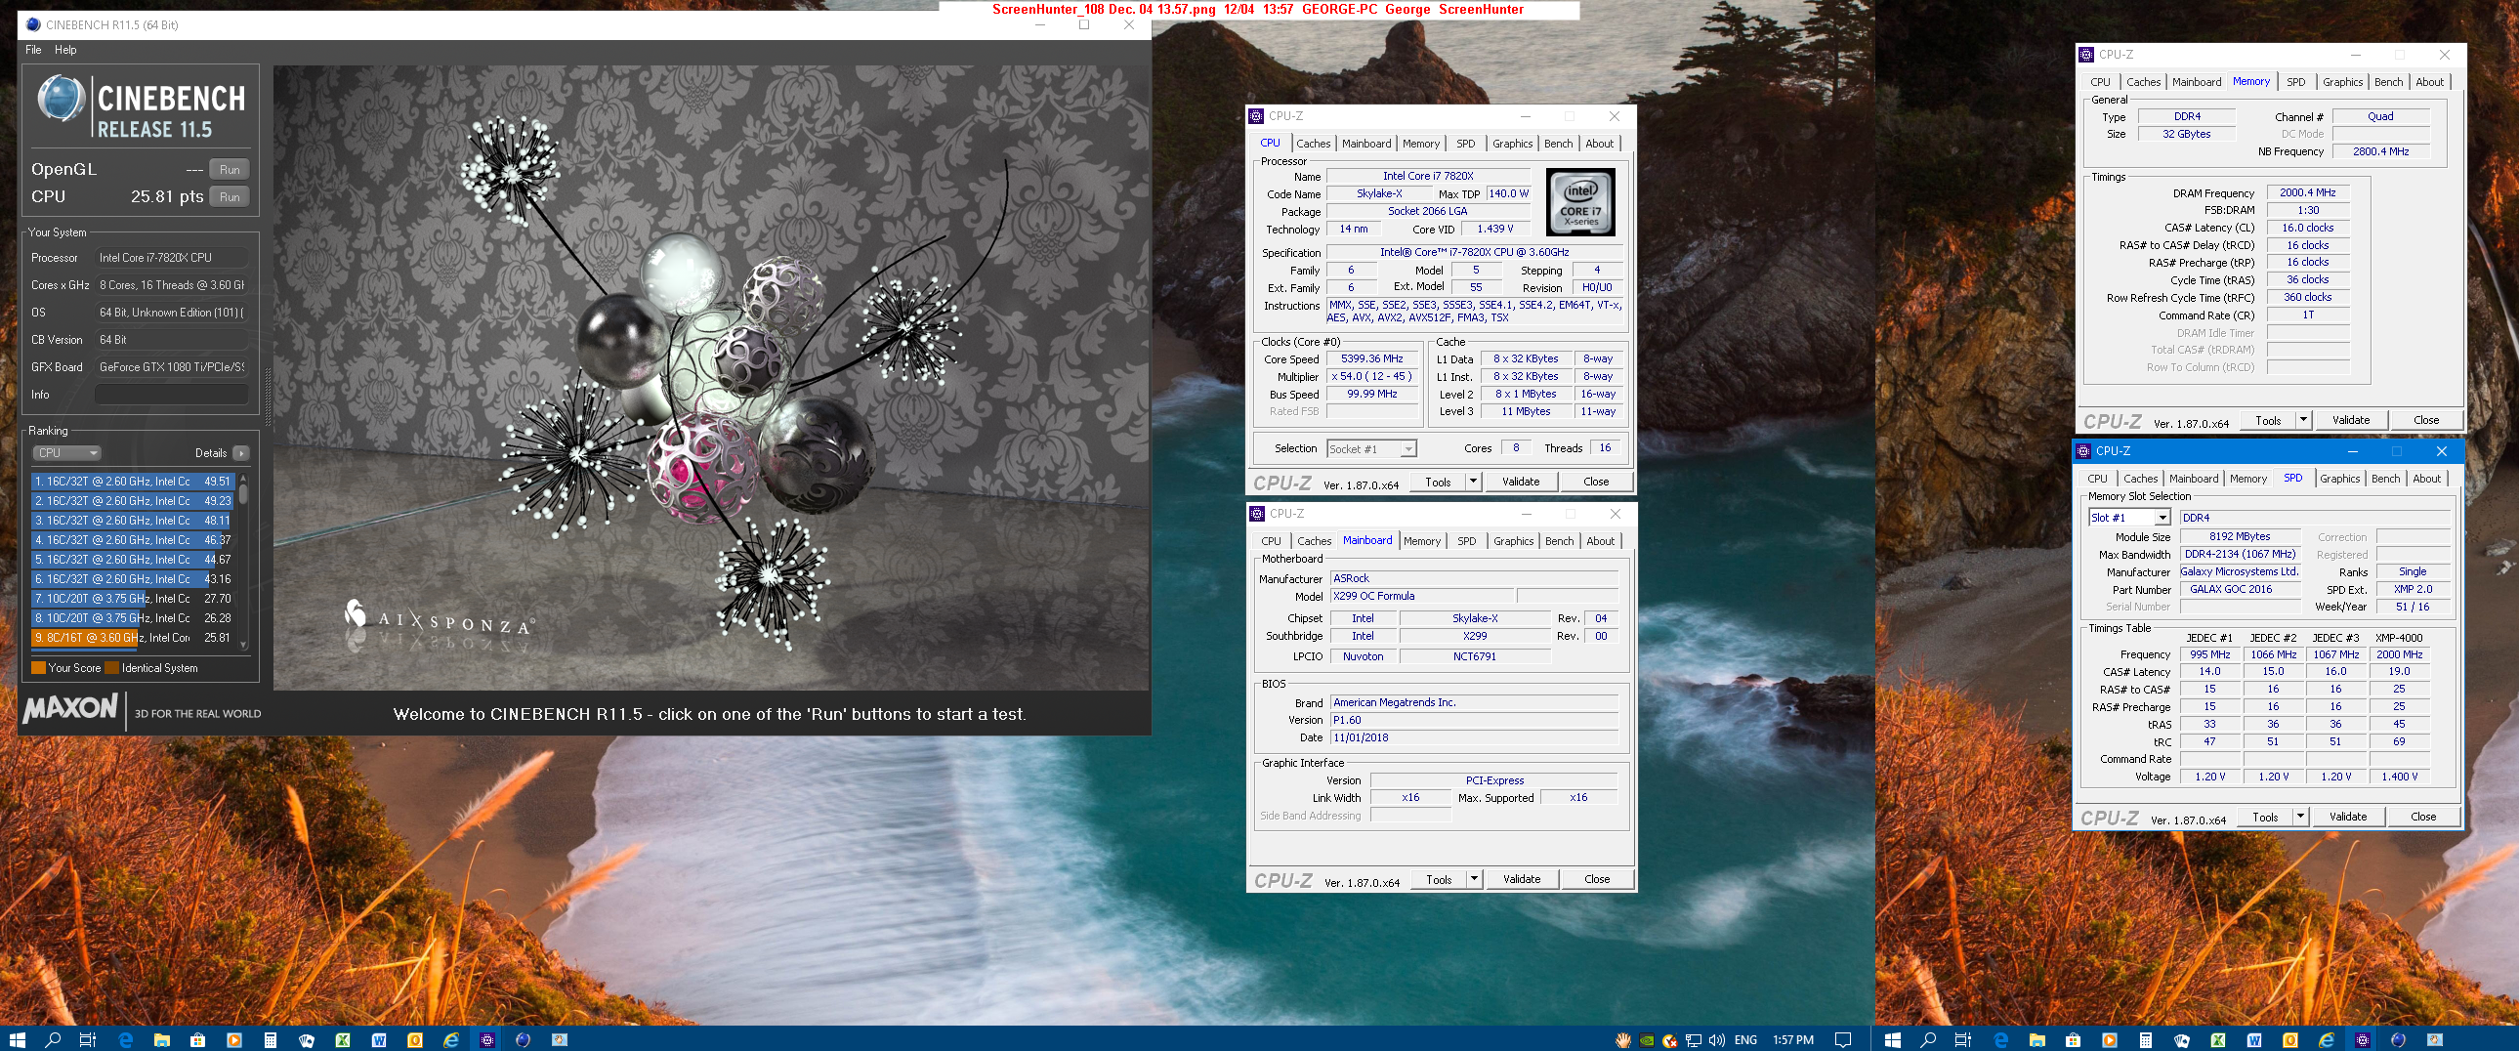Open the CPU ranking type dropdown in Cinebench
Viewport: 2519px width, 1051px height.
pyautogui.click(x=66, y=452)
